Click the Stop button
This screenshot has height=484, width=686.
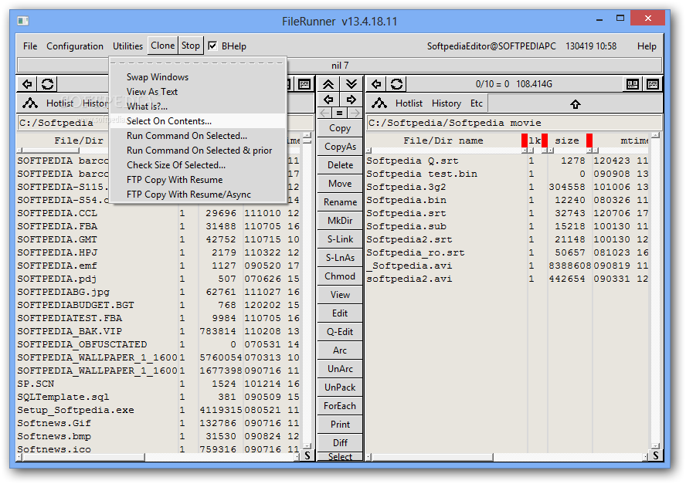pyautogui.click(x=191, y=46)
